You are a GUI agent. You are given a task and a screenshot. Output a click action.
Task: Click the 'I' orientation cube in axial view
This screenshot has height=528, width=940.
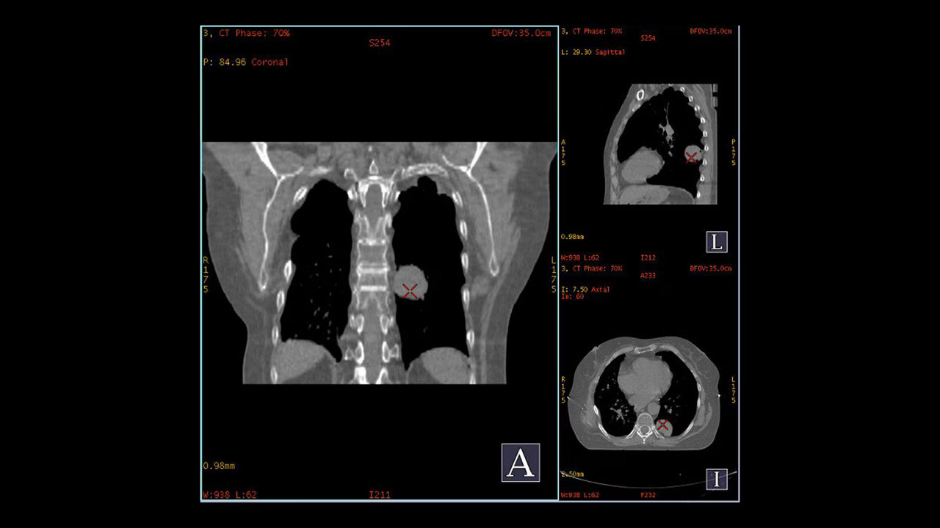(x=716, y=479)
